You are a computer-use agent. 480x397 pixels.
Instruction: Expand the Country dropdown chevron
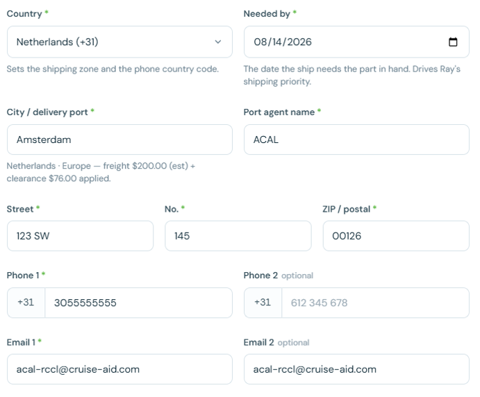click(218, 42)
